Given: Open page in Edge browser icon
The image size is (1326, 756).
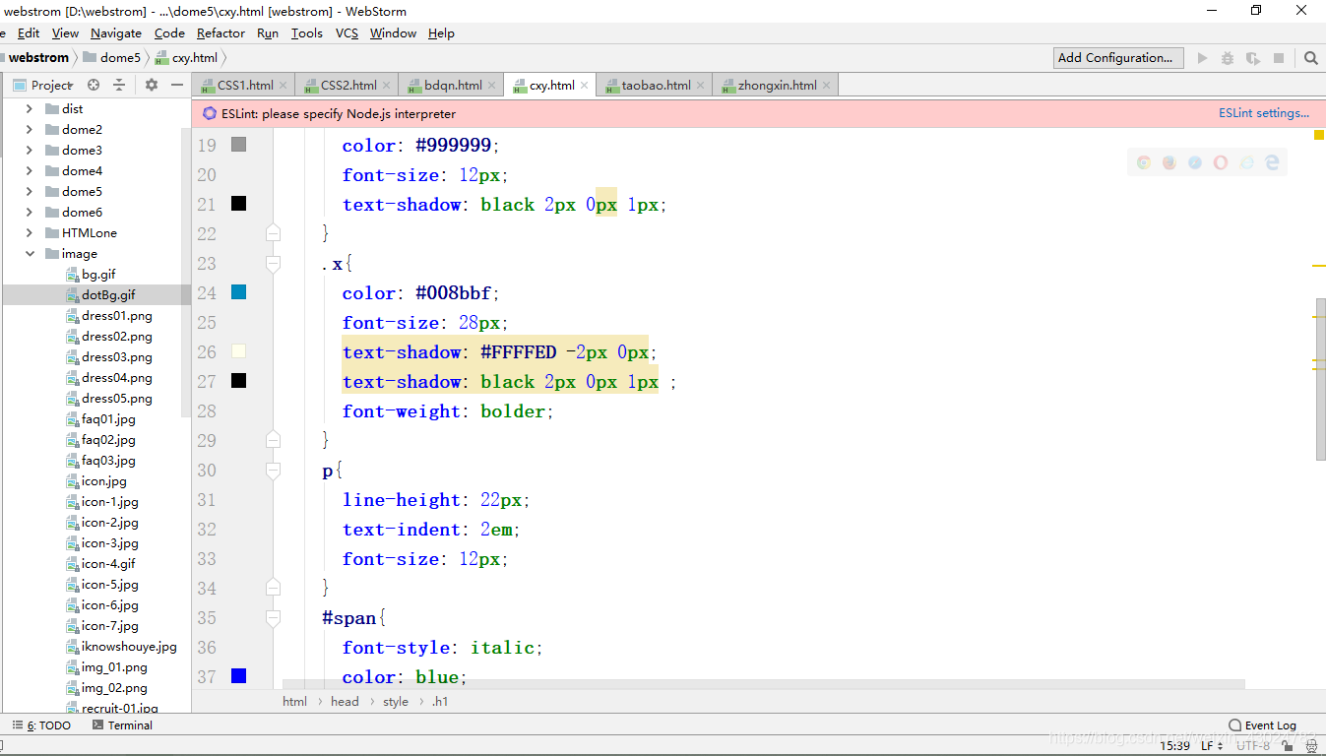Looking at the screenshot, I should 1272,162.
